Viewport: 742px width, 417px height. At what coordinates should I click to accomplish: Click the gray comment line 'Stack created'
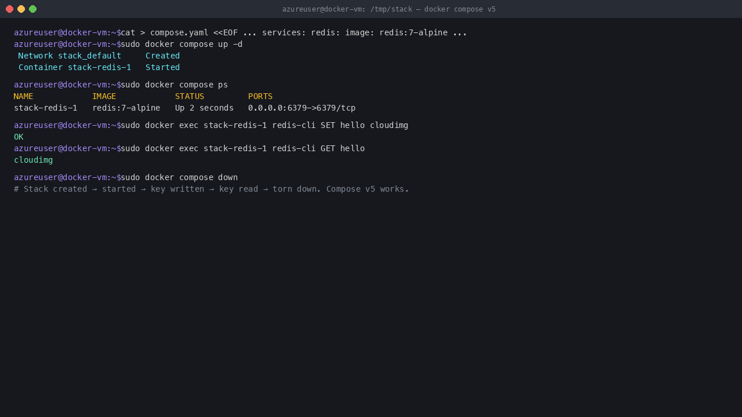point(211,189)
